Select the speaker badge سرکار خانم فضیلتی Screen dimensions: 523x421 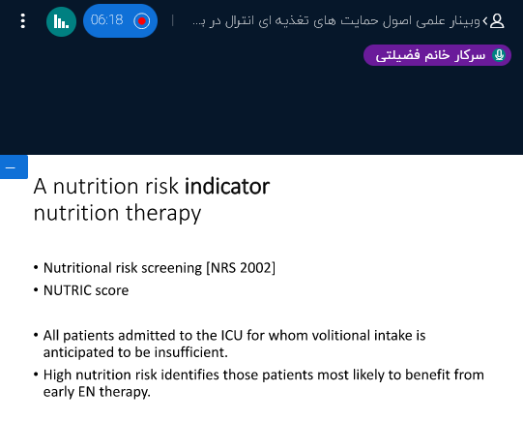[x=437, y=55]
